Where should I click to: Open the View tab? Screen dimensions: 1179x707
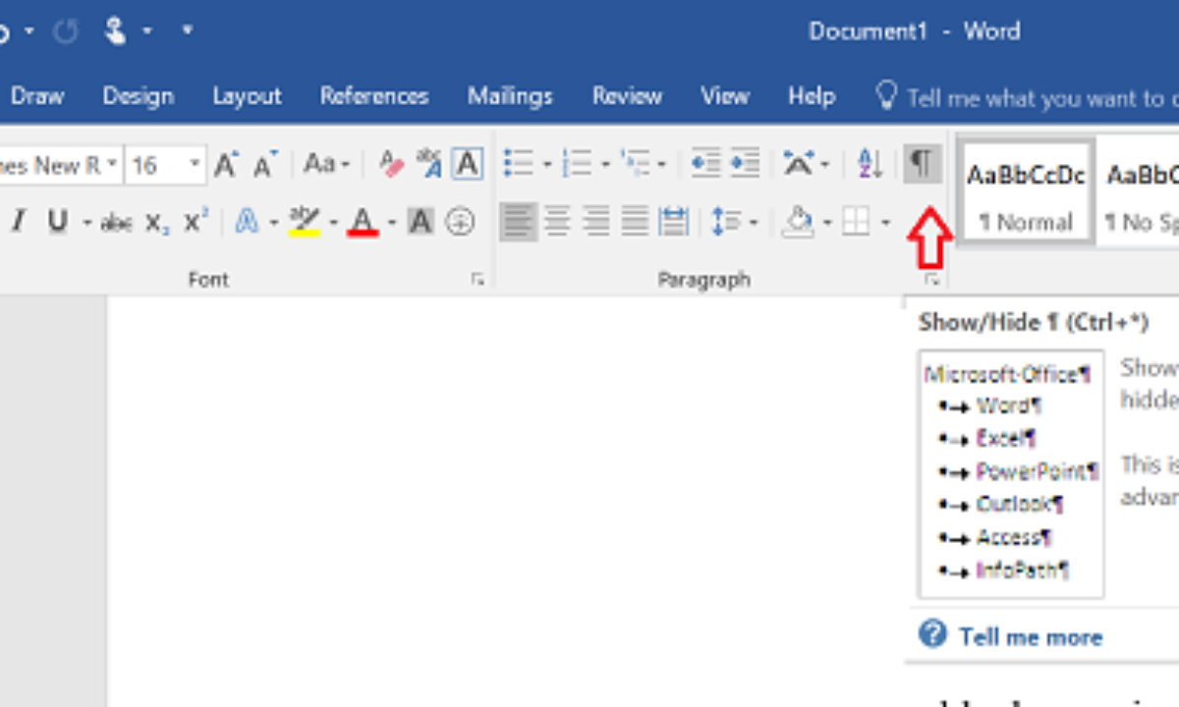point(725,96)
